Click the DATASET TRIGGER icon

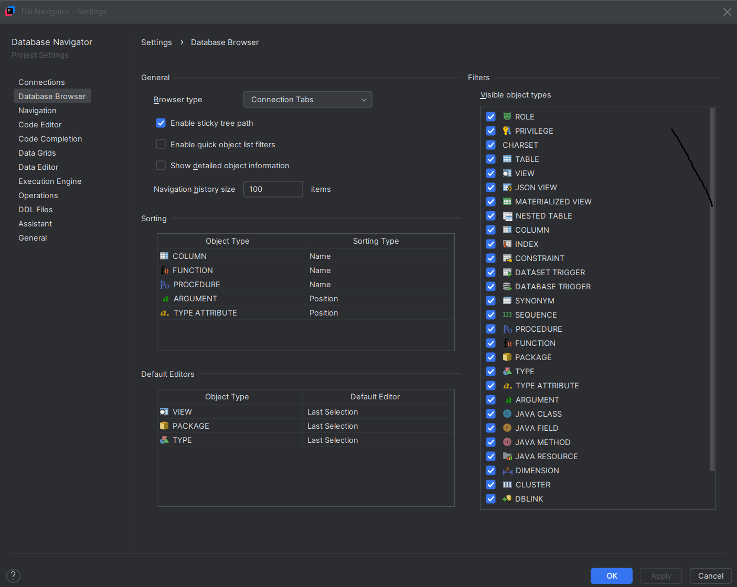[x=507, y=272]
